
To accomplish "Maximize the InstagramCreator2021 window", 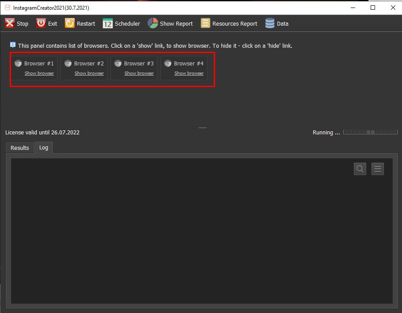I will coord(373,8).
